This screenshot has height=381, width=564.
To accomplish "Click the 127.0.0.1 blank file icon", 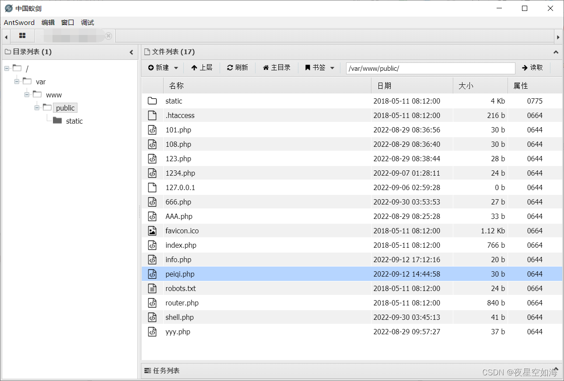I will tap(152, 187).
